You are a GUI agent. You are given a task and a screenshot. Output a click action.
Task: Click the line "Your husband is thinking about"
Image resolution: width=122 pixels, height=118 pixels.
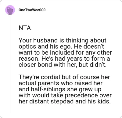pyautogui.click(x=63, y=40)
